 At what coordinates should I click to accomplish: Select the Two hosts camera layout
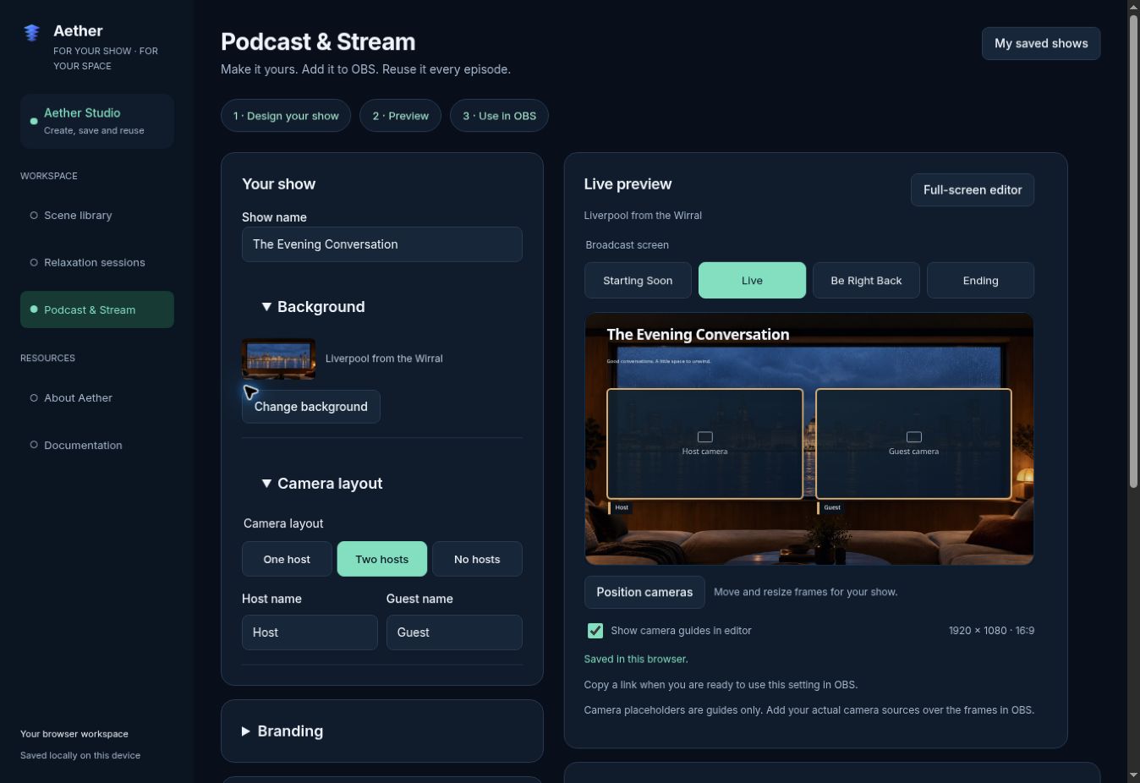[382, 559]
